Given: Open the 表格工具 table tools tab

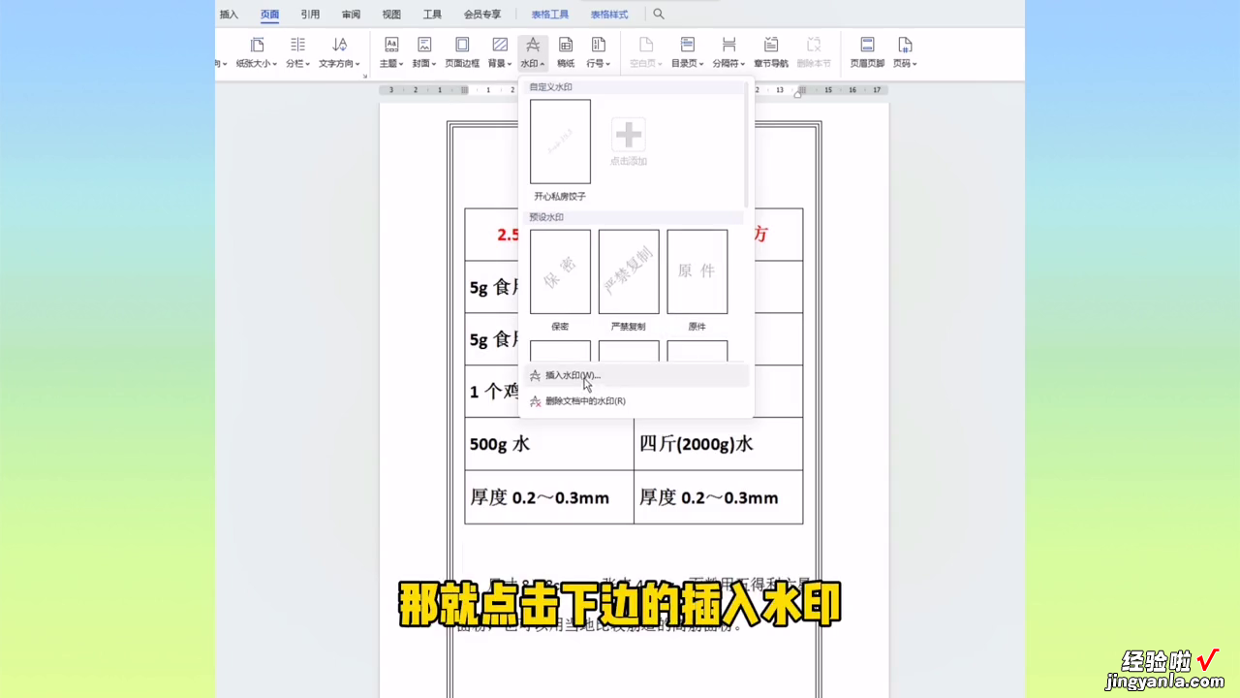Looking at the screenshot, I should [550, 15].
